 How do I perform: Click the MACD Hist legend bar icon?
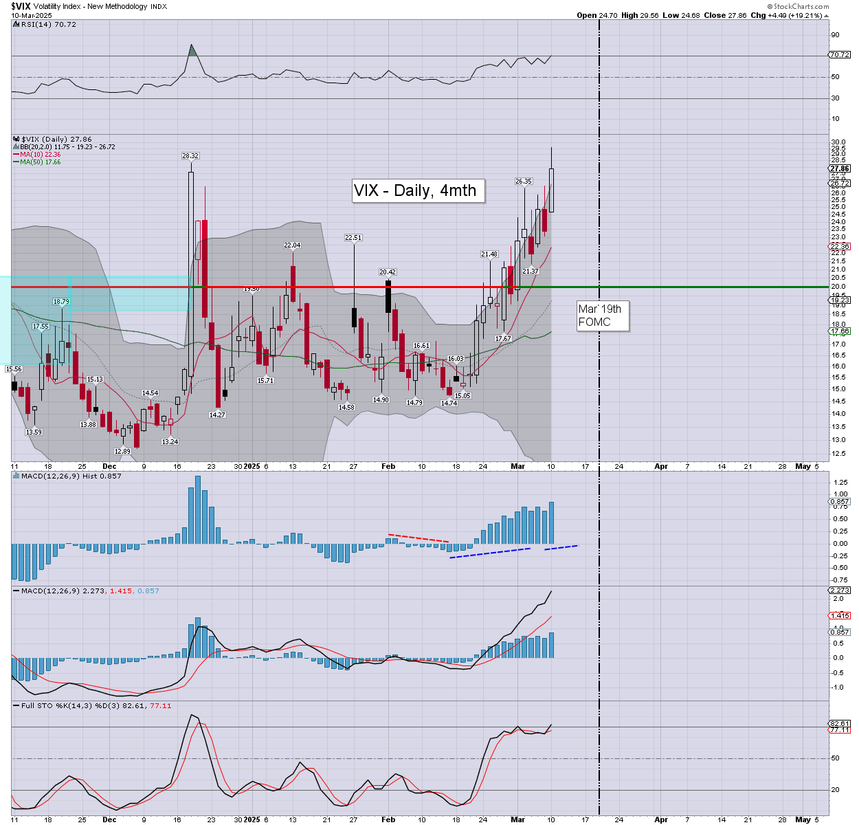[16, 476]
